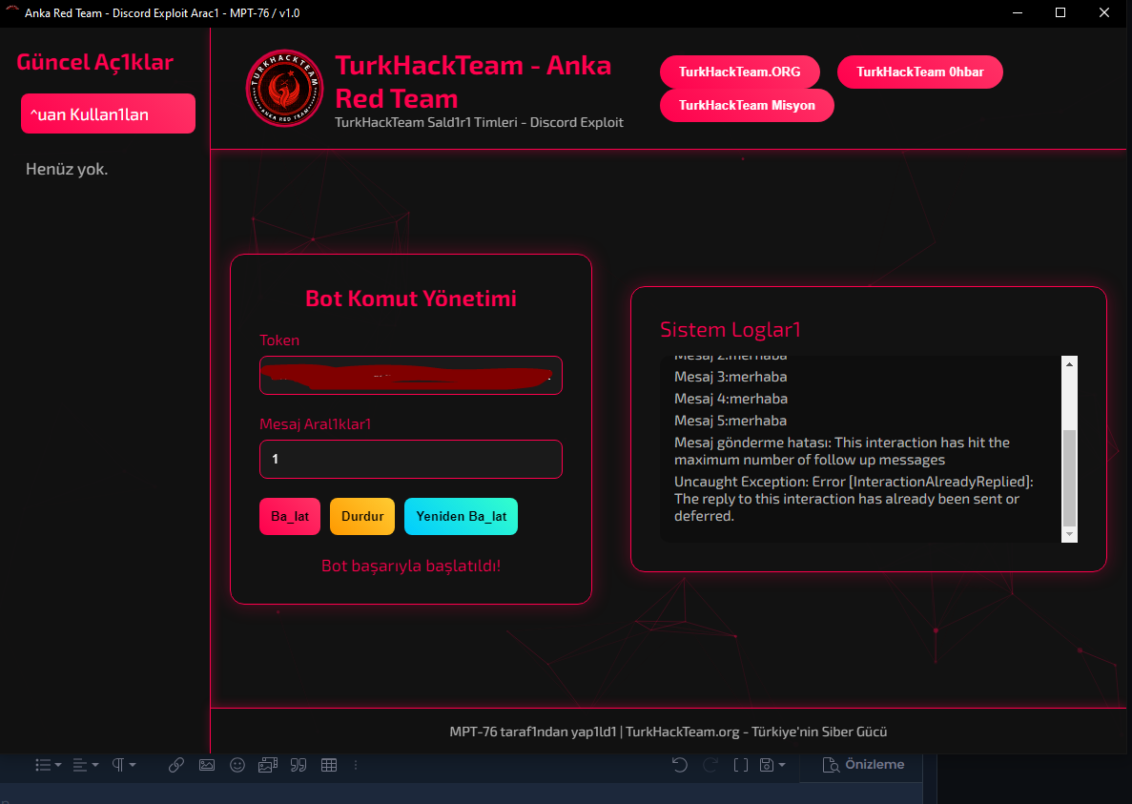1132x804 pixels.
Task: Click the quote icon in editor toolbar
Action: [298, 765]
